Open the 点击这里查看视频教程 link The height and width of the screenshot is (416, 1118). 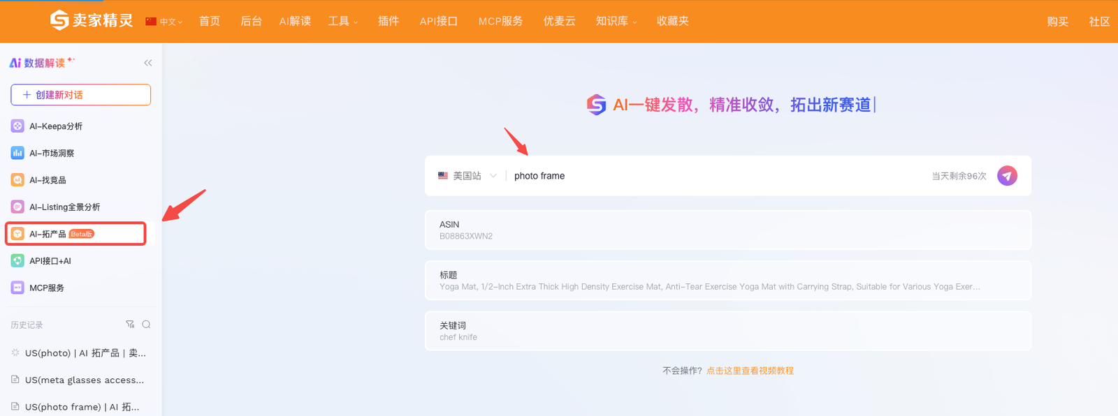coord(750,371)
